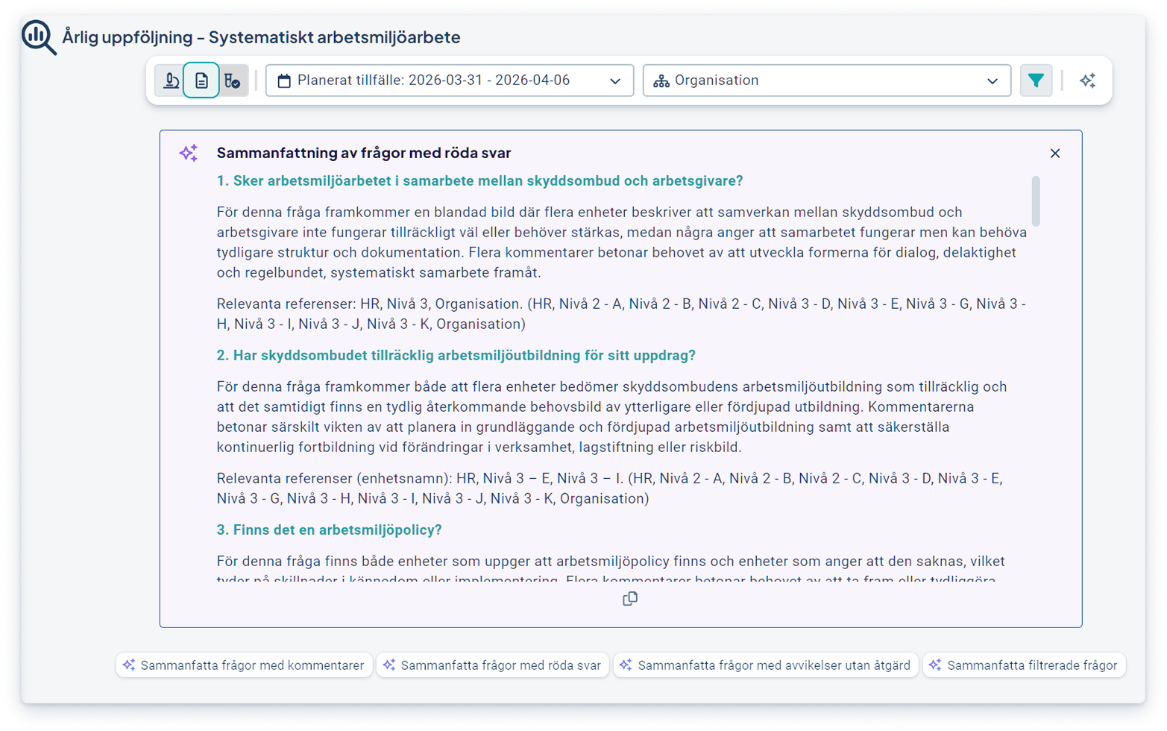Click the sparkle icon beside summary heading

[189, 153]
